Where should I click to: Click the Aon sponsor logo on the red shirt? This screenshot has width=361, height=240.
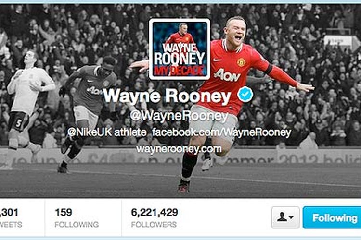tap(227, 75)
